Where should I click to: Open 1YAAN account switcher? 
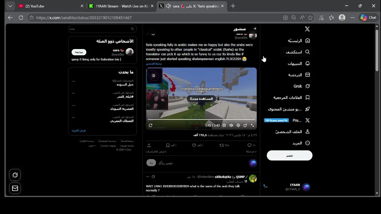tap(287, 187)
